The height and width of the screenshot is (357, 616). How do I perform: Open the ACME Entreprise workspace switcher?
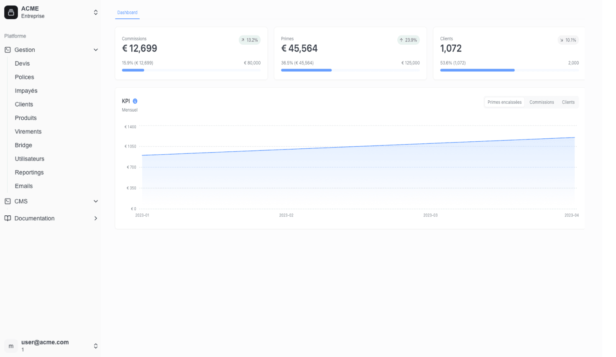[51, 13]
